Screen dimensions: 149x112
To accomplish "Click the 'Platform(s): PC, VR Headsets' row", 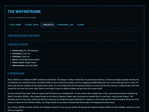I will click(x=25, y=51).
